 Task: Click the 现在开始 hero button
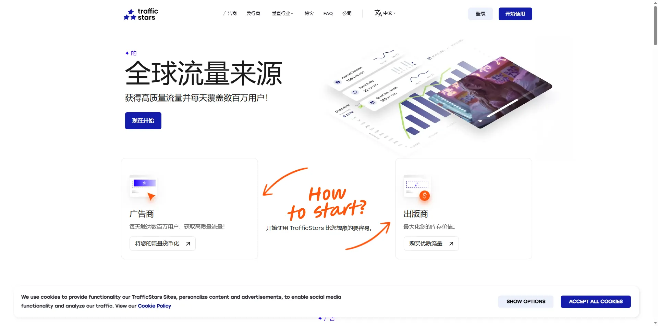point(143,121)
